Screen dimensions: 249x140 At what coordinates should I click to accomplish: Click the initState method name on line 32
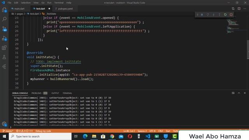click(x=44, y=57)
